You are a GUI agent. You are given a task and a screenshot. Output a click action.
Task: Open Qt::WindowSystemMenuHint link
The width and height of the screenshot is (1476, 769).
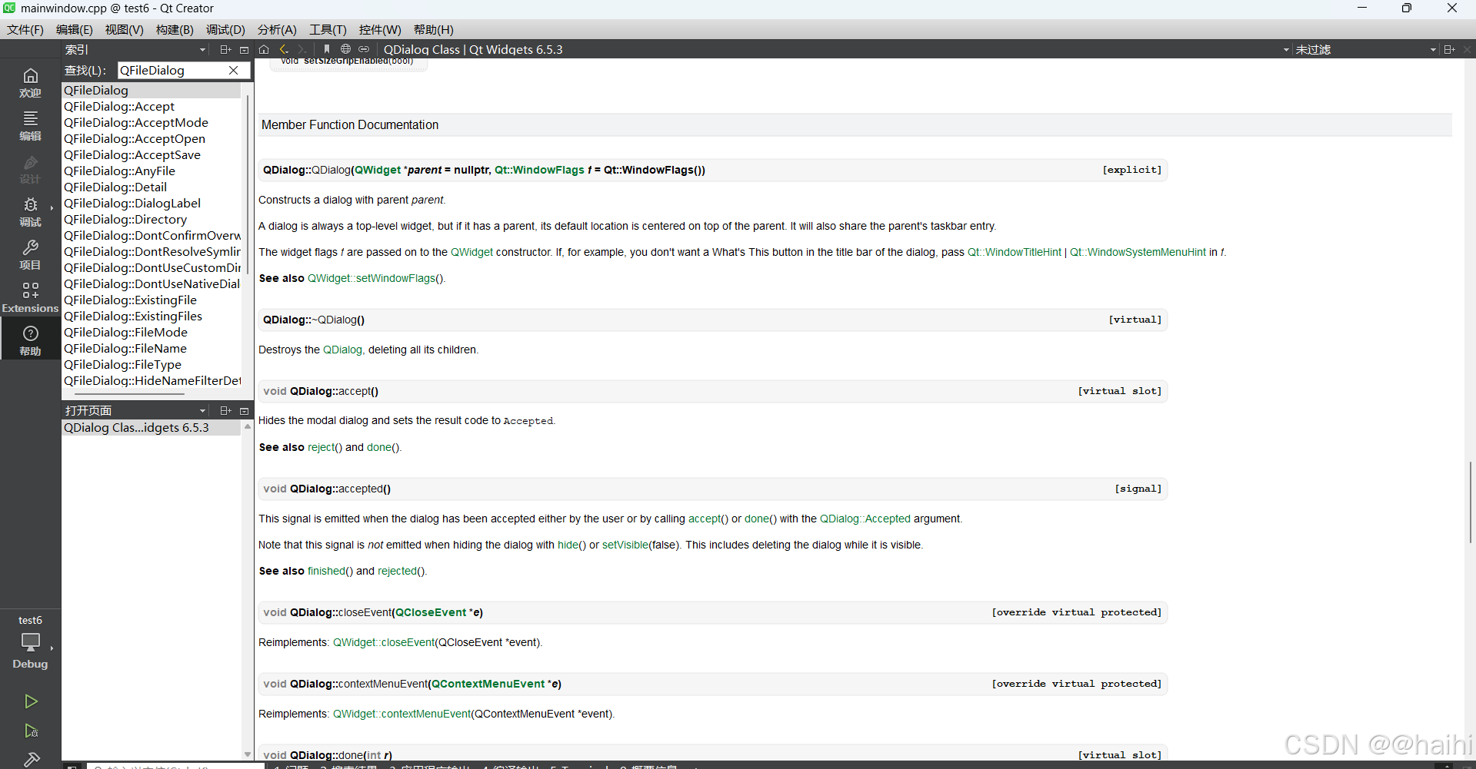(1138, 252)
